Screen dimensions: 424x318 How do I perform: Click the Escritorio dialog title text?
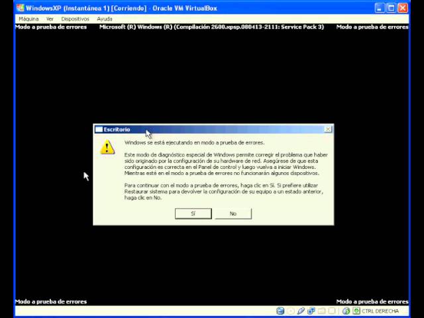[117, 129]
